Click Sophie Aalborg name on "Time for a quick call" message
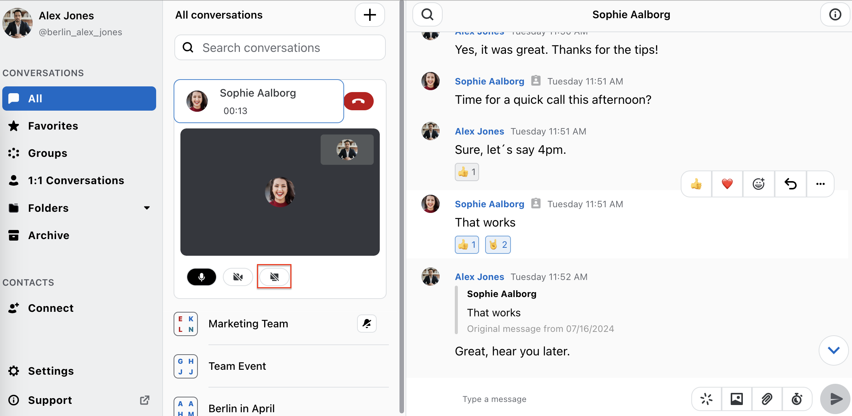Screen dimensions: 852x416 point(489,81)
